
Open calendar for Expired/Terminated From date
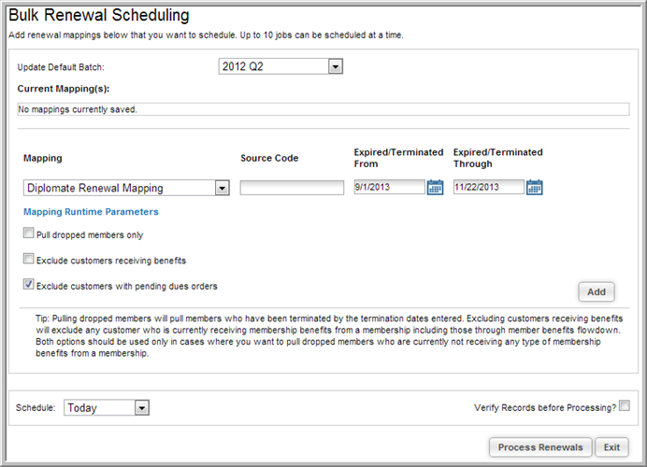pyautogui.click(x=435, y=188)
